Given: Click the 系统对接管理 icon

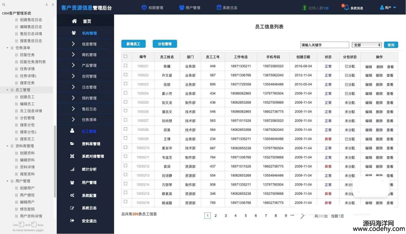Looking at the screenshot, I should point(72,156).
